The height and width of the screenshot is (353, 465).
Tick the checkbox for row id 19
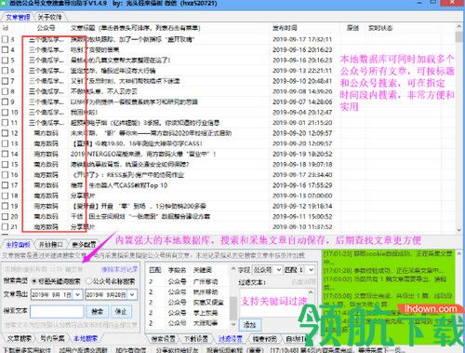click(x=5, y=206)
